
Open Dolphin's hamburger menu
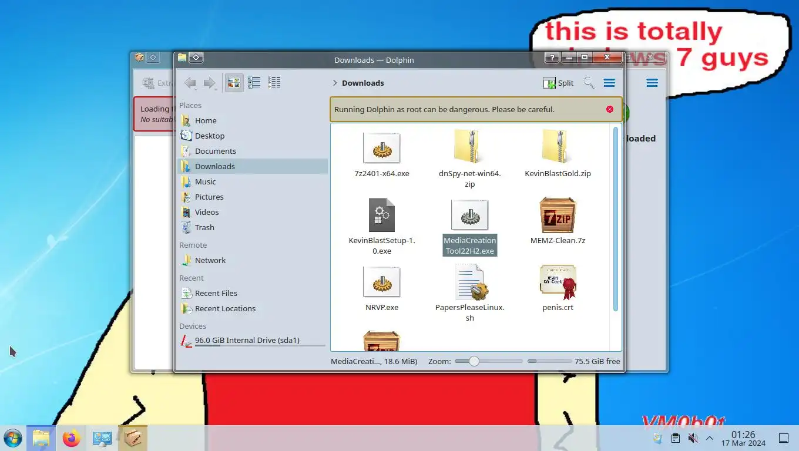tap(609, 83)
